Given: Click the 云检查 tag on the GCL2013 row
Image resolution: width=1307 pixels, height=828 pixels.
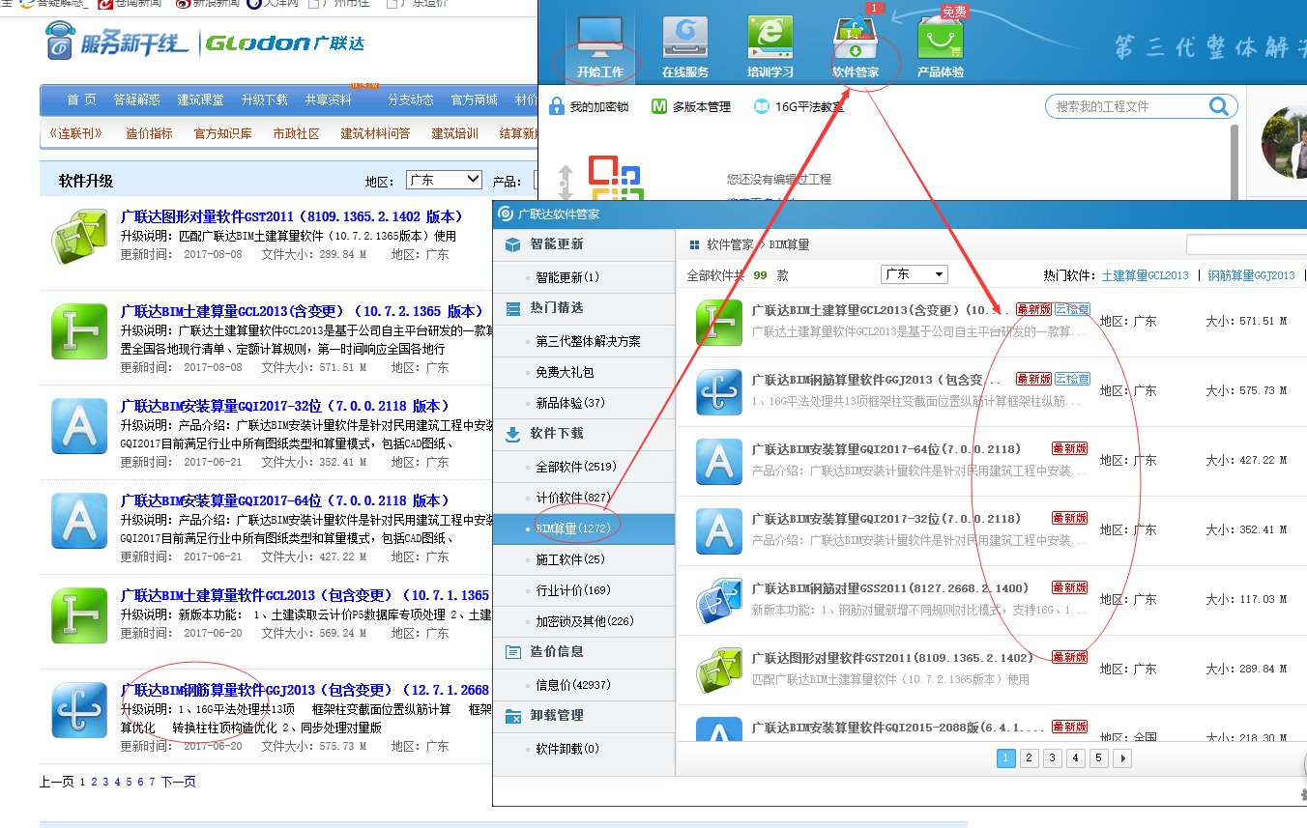Looking at the screenshot, I should coord(1071,309).
